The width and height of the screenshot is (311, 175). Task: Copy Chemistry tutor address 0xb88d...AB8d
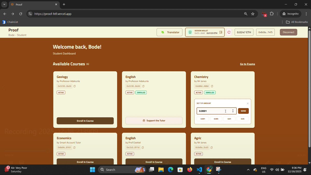[212, 86]
